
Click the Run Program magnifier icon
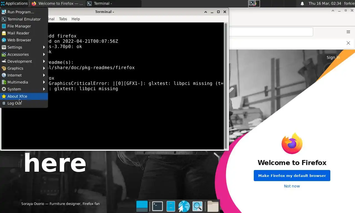(x=4, y=12)
